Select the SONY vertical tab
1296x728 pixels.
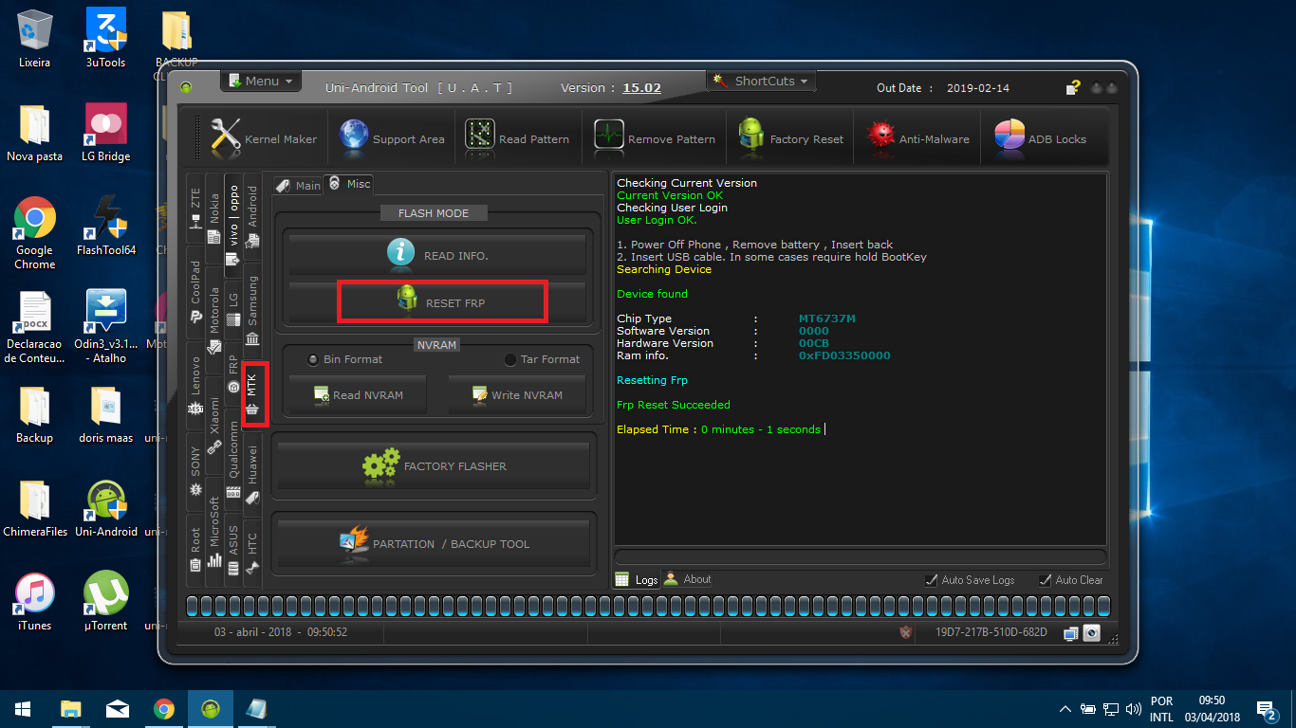pos(195,471)
